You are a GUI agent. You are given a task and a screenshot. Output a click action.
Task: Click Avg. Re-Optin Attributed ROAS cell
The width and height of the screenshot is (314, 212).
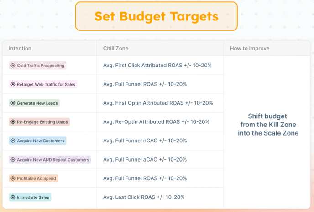(x=156, y=122)
